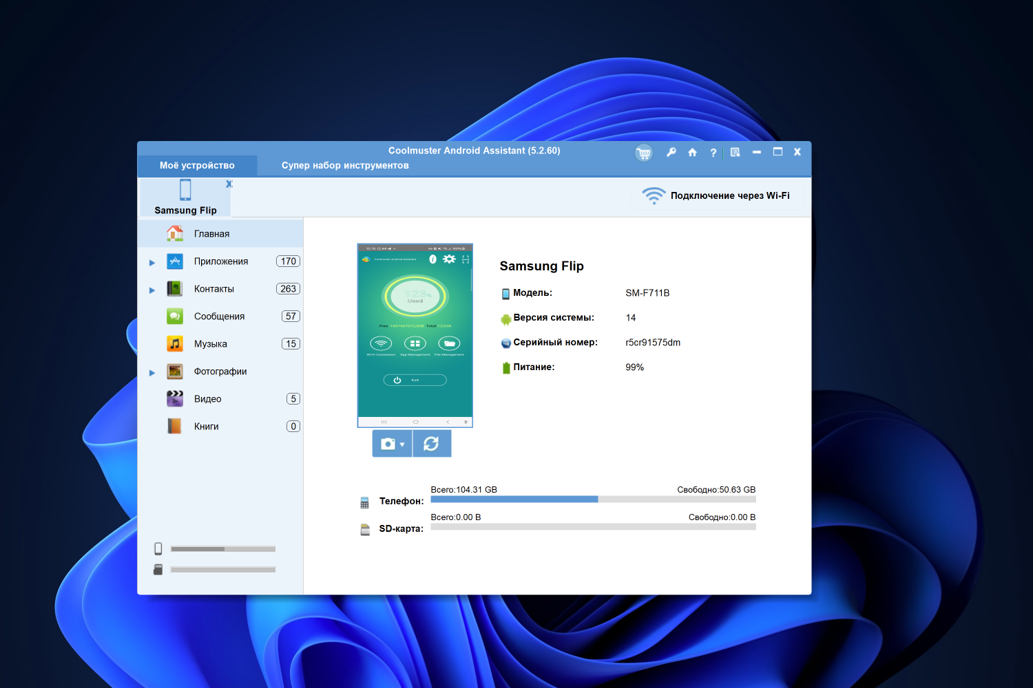Refresh the phone screen preview
Screen dimensions: 1033x688
pyautogui.click(x=432, y=444)
